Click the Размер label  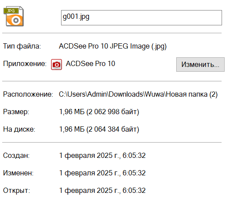coord(16,112)
